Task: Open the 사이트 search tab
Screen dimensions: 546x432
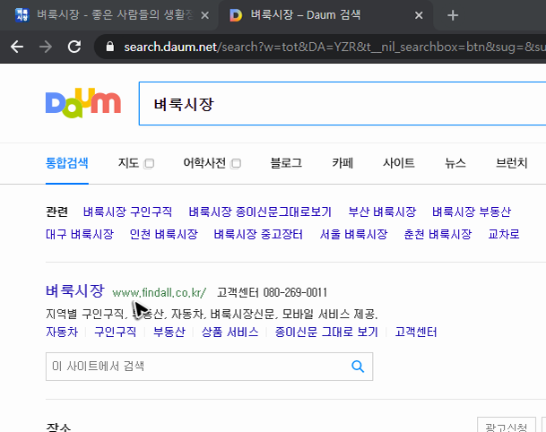Action: click(399, 163)
